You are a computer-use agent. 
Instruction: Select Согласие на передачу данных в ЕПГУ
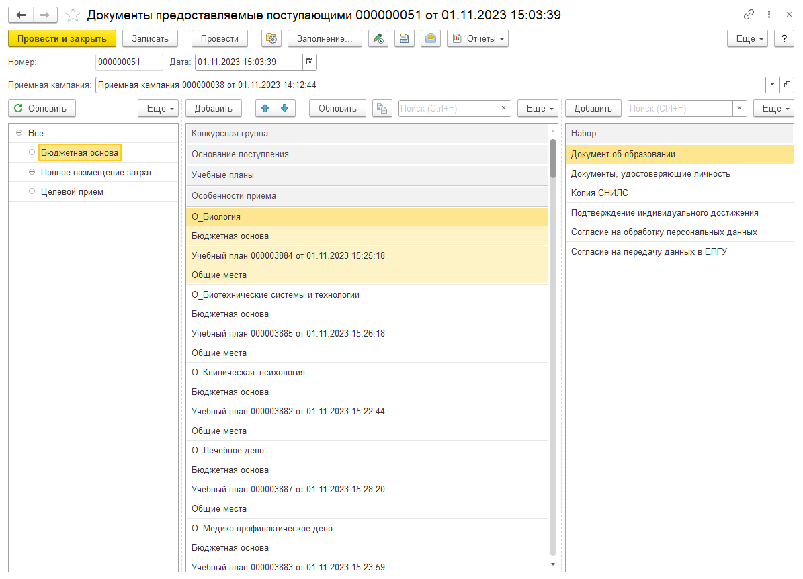(679, 251)
